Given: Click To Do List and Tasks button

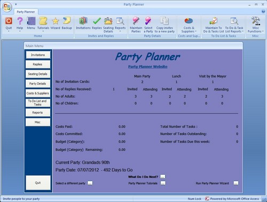Looking at the screenshot, I should click(38, 103).
